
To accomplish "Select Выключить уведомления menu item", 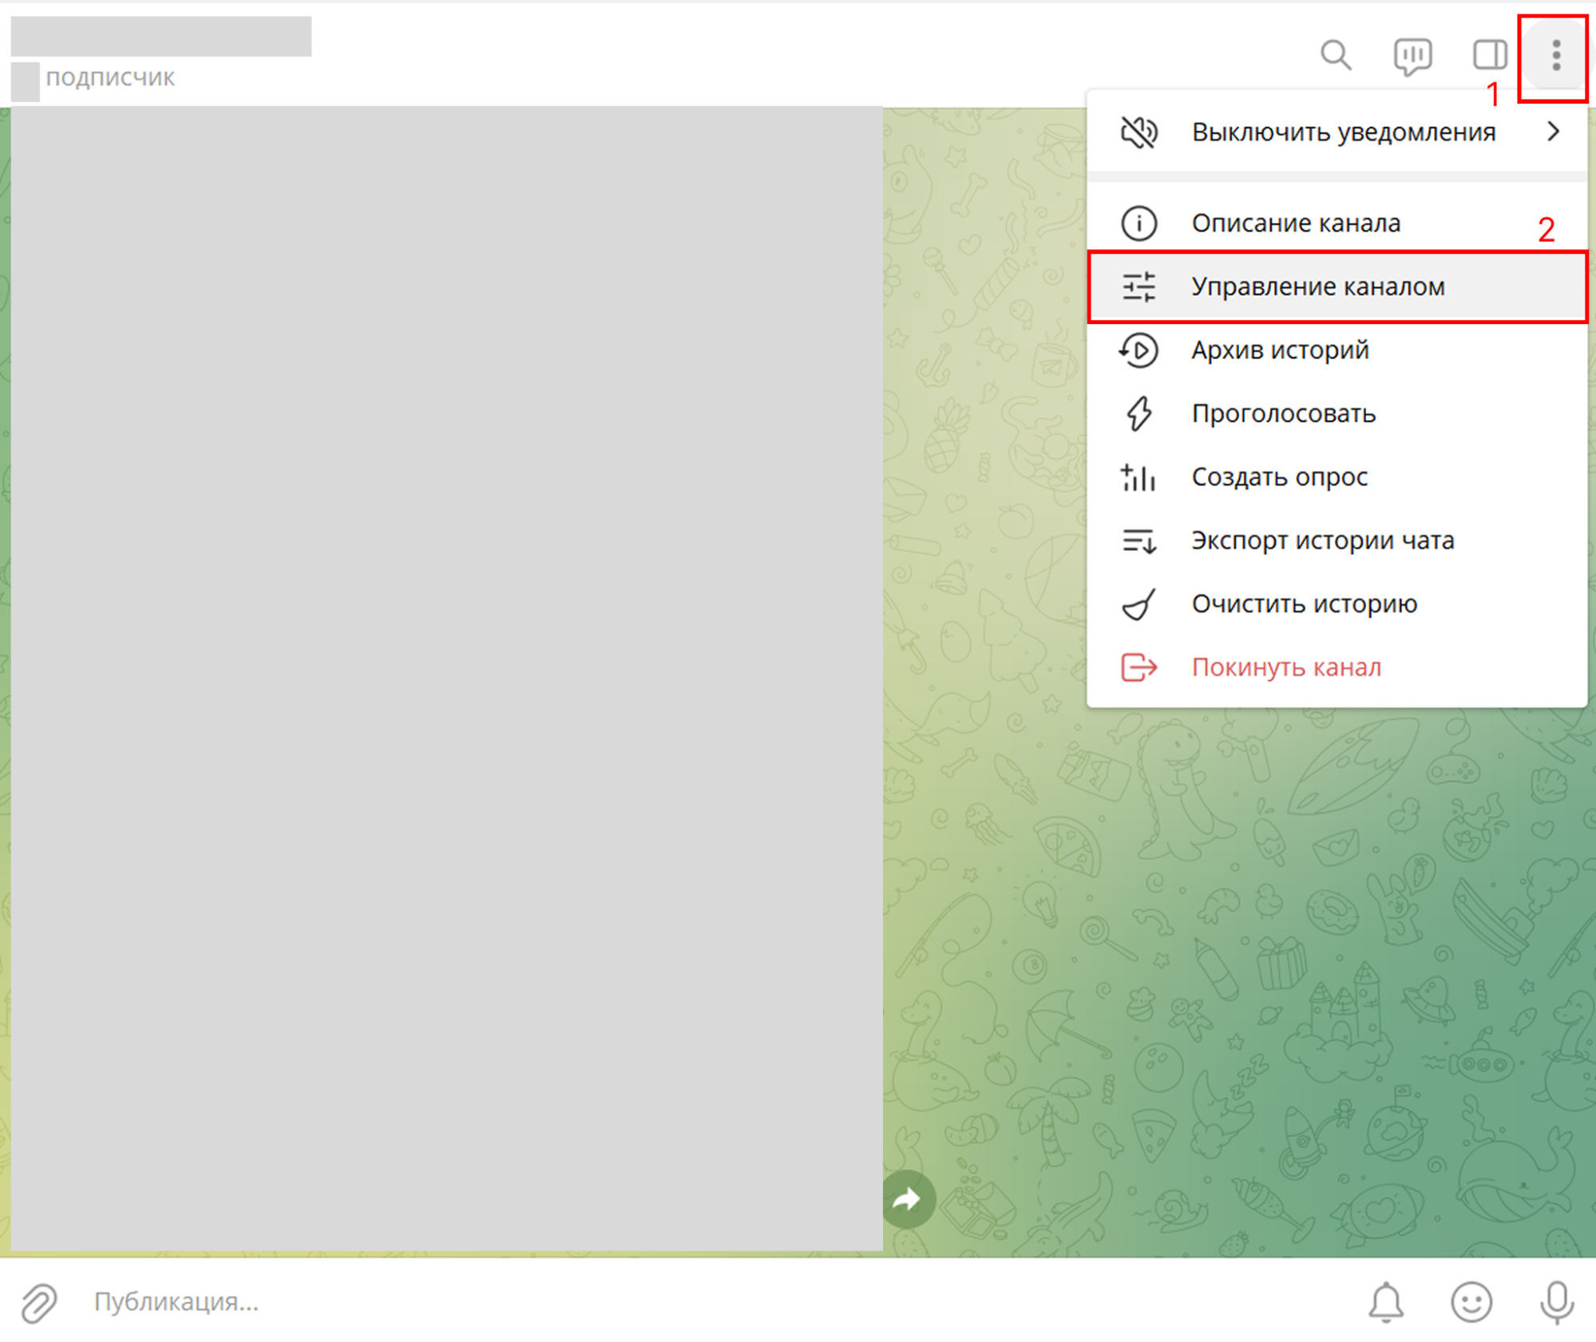I will coord(1342,132).
